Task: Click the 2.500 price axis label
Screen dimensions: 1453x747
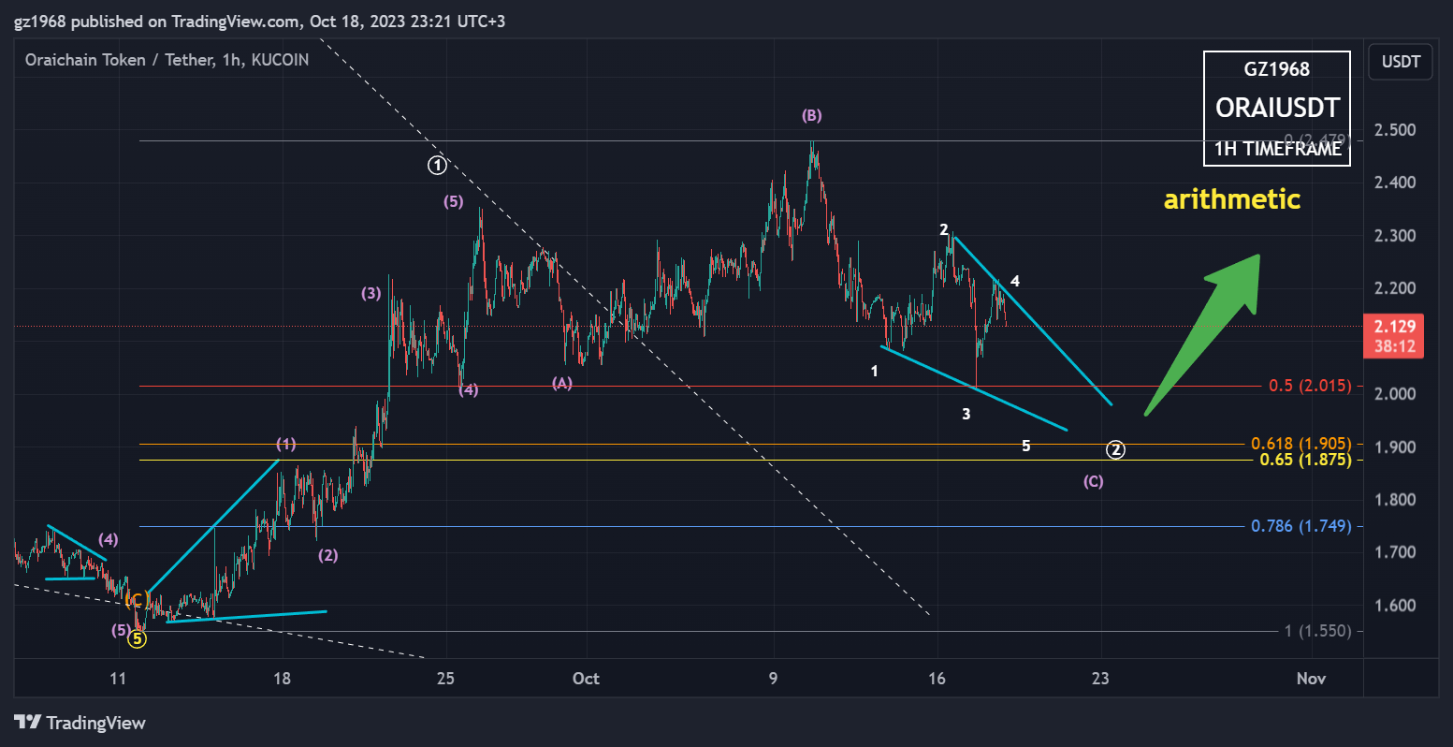Action: pyautogui.click(x=1395, y=129)
